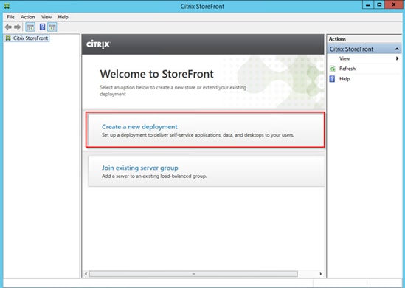This screenshot has width=405, height=288.
Task: Select Citrix StoreFront node in console tree
Action: (30, 38)
